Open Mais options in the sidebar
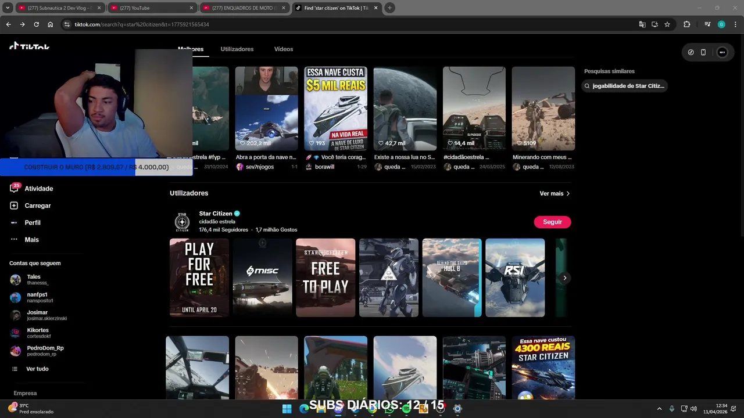744x418 pixels. click(24, 239)
